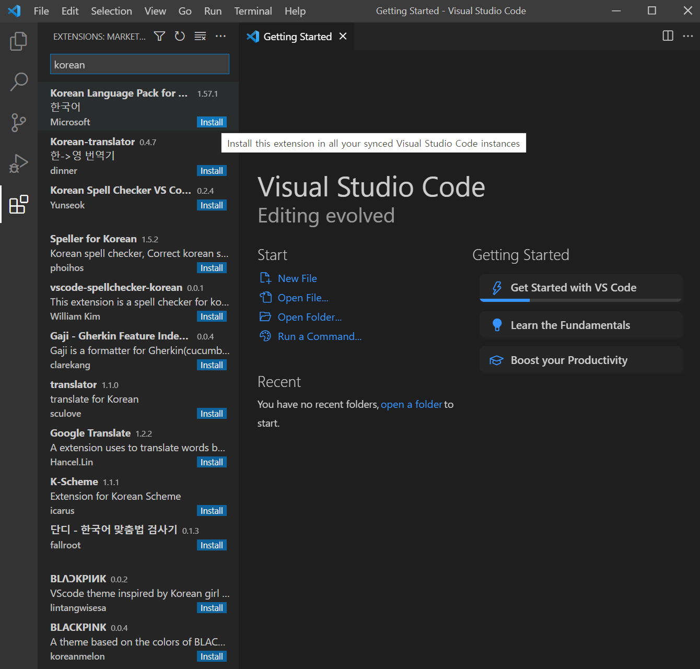Install the fallroot Korean grammar checker
Viewport: 700px width, 669px height.
click(212, 545)
